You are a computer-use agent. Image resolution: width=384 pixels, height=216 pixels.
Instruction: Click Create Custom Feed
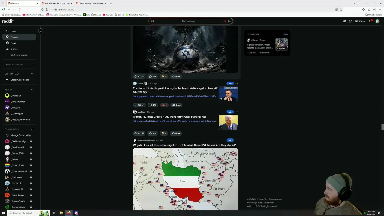pyautogui.click(x=19, y=80)
